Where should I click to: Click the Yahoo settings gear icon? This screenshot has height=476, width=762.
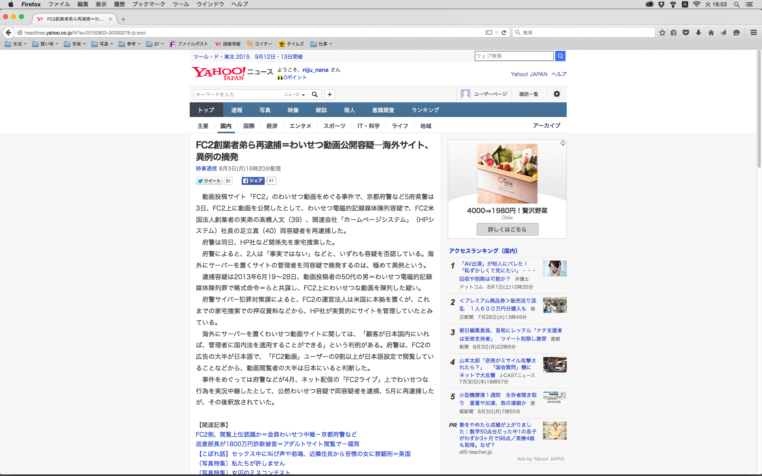tap(556, 94)
